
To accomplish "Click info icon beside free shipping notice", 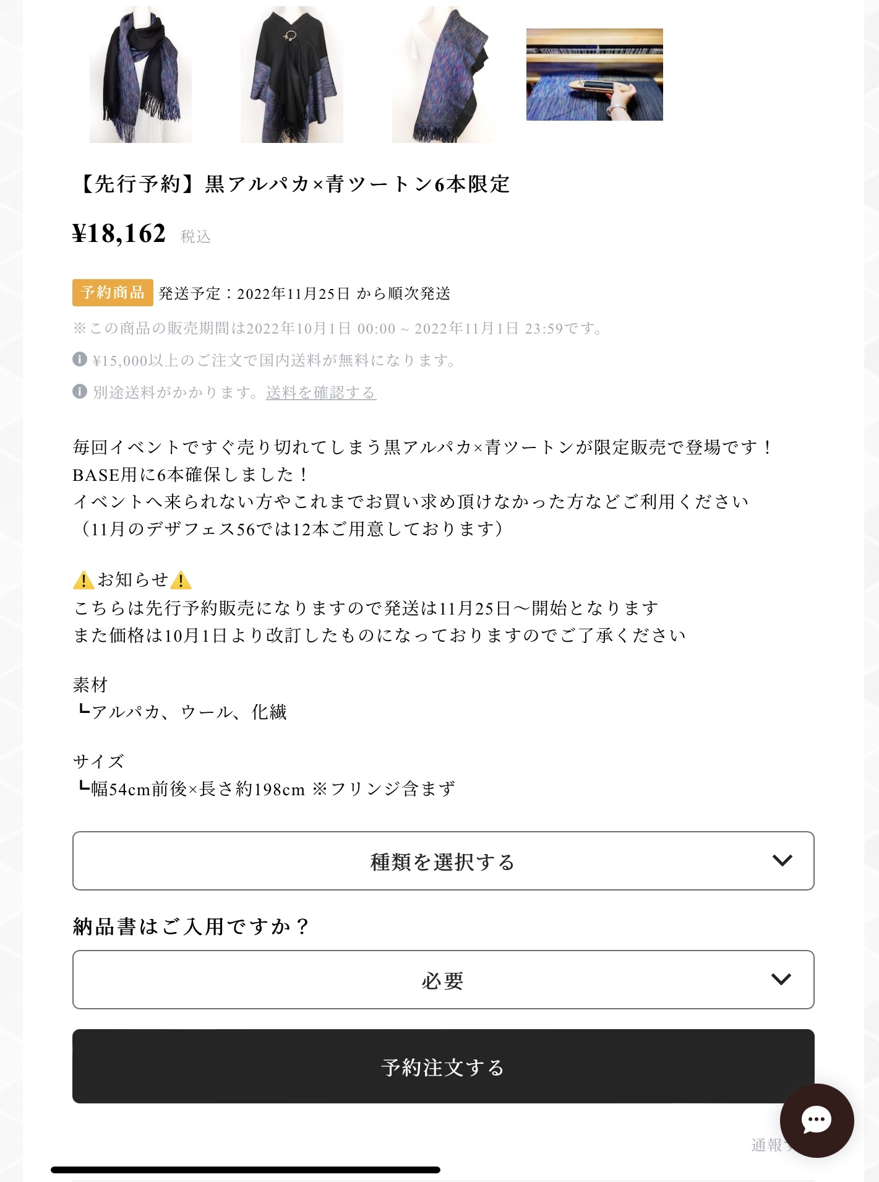I will pyautogui.click(x=80, y=360).
